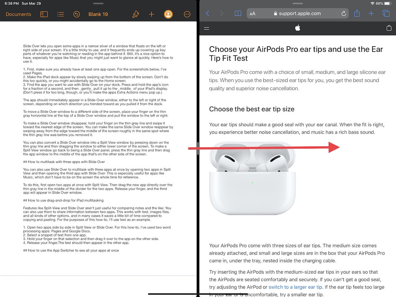Open the Safari bookmarks book icon
Image resolution: width=396 pixels, height=297 pixels.
[238, 14]
